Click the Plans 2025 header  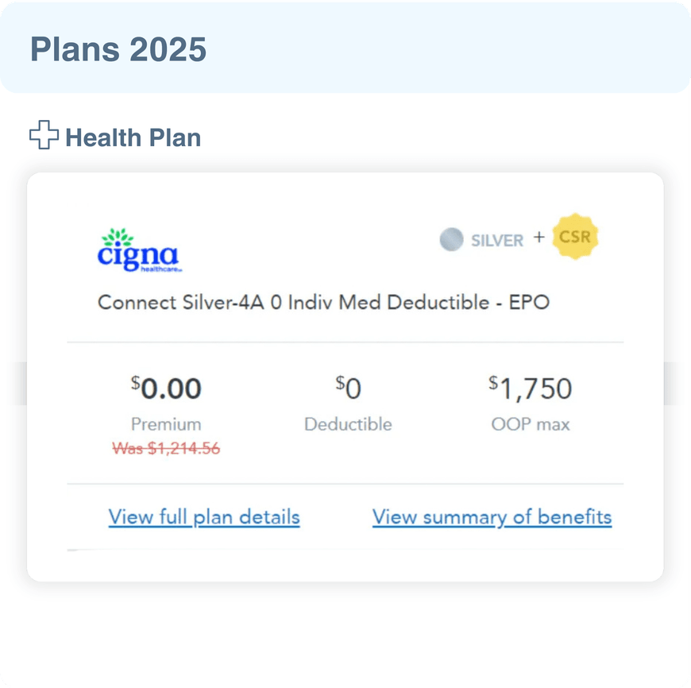[x=118, y=49]
